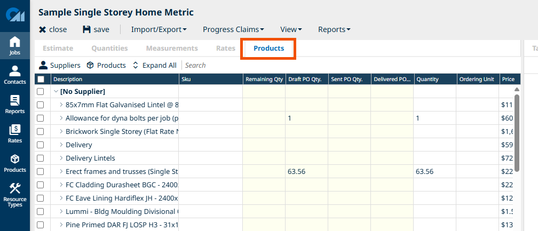Expand All rows using the toolbar button
This screenshot has height=231, width=538.
coord(154,65)
